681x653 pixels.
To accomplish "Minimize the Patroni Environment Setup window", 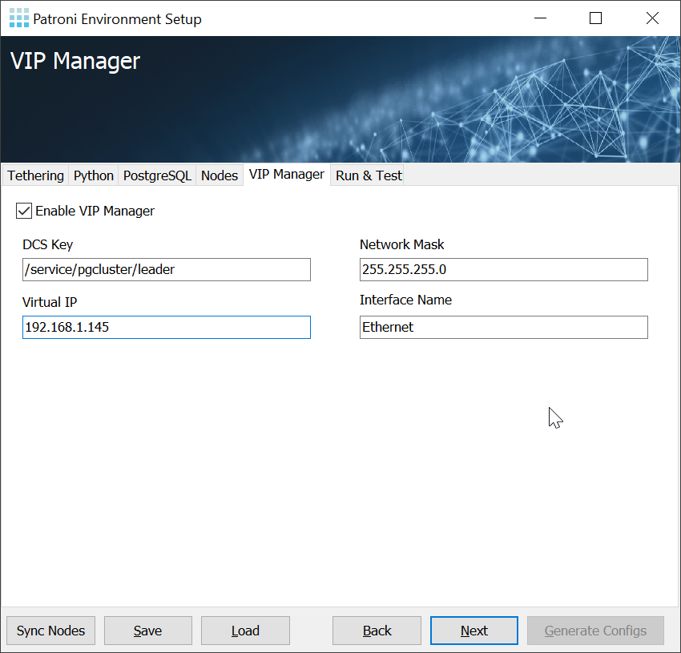I will (538, 18).
